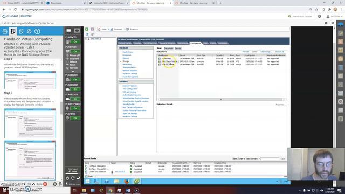The height and width of the screenshot is (194, 345).
Task: Open the help question mark icon in the blue toolbar
Action: click(x=37, y=31)
